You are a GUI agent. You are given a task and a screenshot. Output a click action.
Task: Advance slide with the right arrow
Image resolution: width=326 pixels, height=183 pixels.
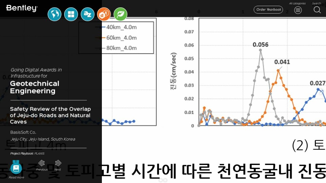point(322,91)
